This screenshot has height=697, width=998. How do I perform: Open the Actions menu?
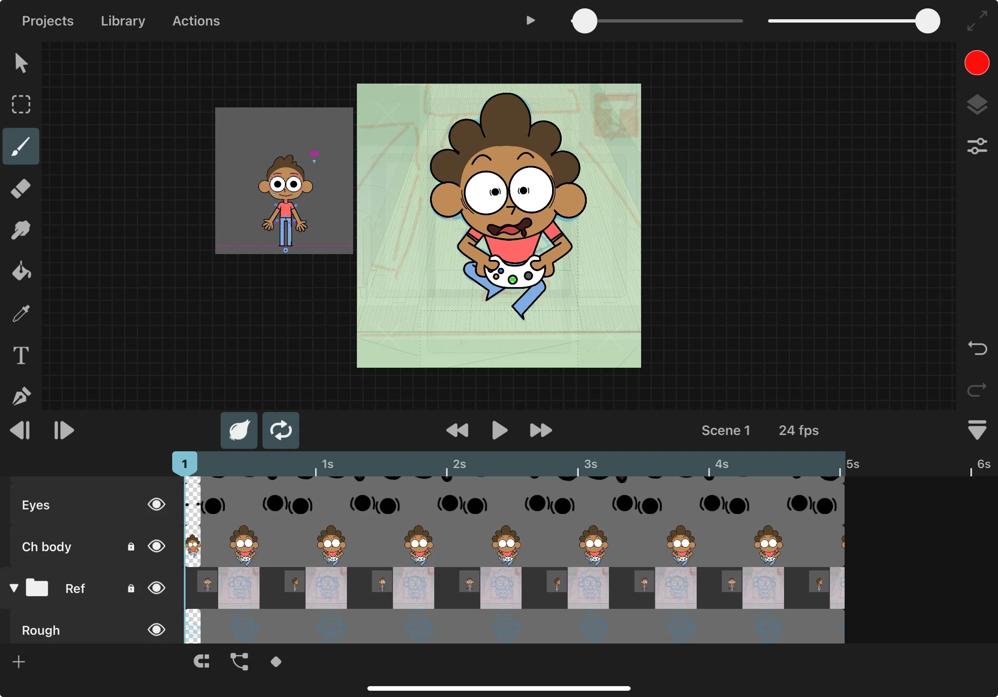(196, 21)
